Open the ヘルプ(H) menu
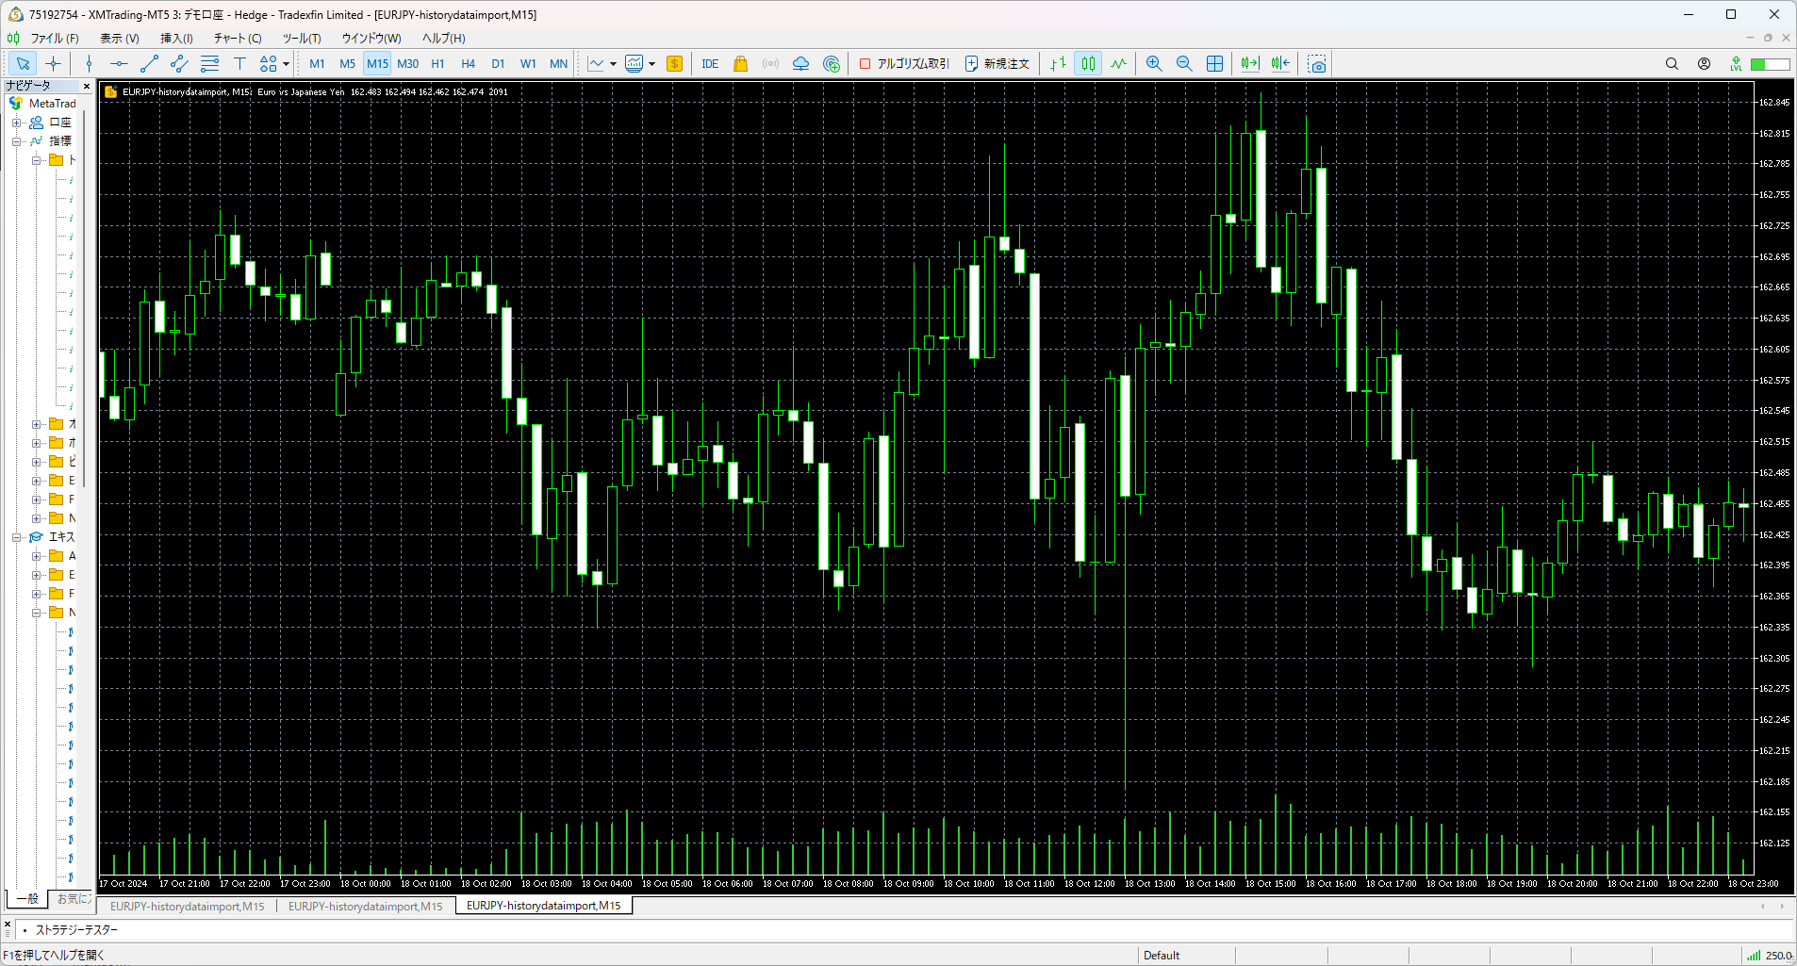Viewport: 1797px width, 966px height. coord(444,38)
